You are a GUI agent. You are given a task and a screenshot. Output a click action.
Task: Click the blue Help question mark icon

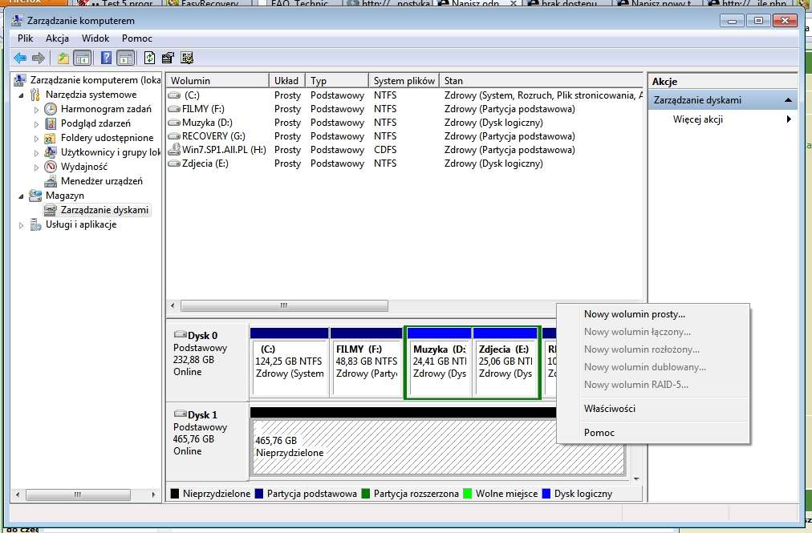click(x=106, y=58)
